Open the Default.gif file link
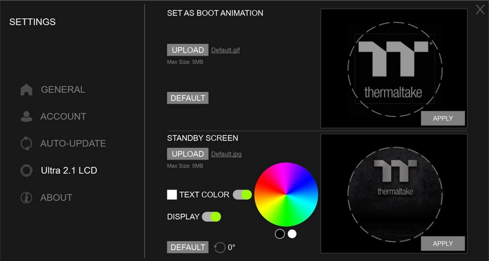489x261 pixels. coord(226,50)
